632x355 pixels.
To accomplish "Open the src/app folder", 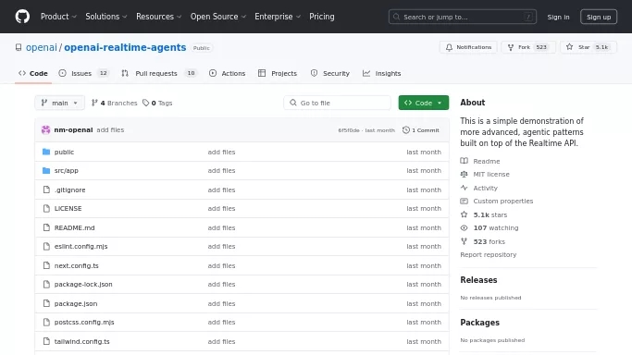I will [x=66, y=171].
